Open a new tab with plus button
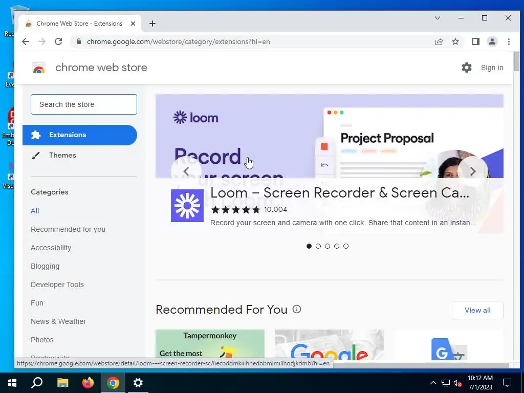 (x=152, y=24)
